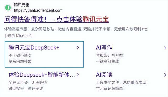The width and height of the screenshot is (168, 97).
Task: Click the 来自 Microsoft attribution text
Action: 19,36
